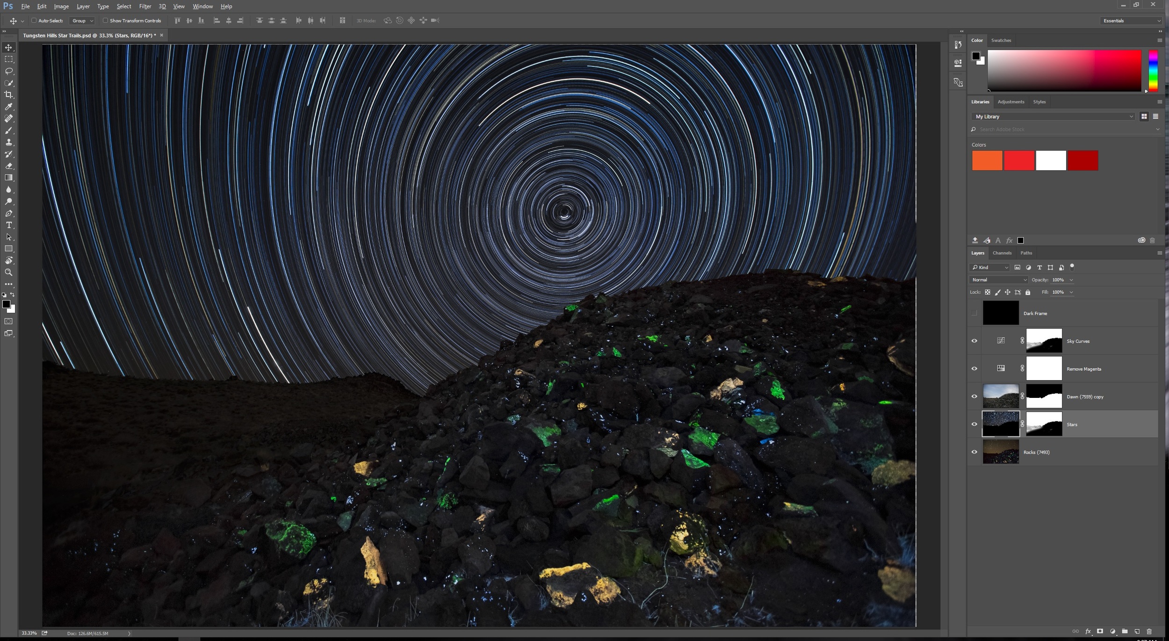
Task: Open the Opacity 100% dropdown arrow
Action: [x=1071, y=280]
